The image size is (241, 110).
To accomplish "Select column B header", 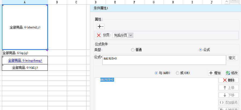I will point(57,2).
